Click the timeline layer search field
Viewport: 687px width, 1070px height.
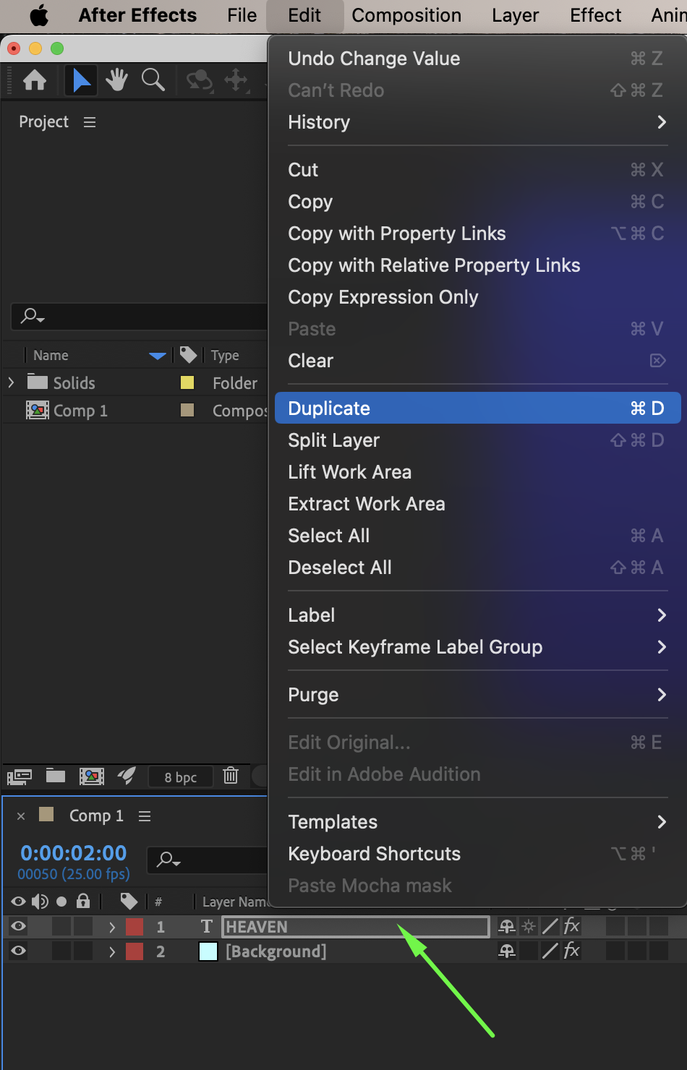pyautogui.click(x=208, y=859)
